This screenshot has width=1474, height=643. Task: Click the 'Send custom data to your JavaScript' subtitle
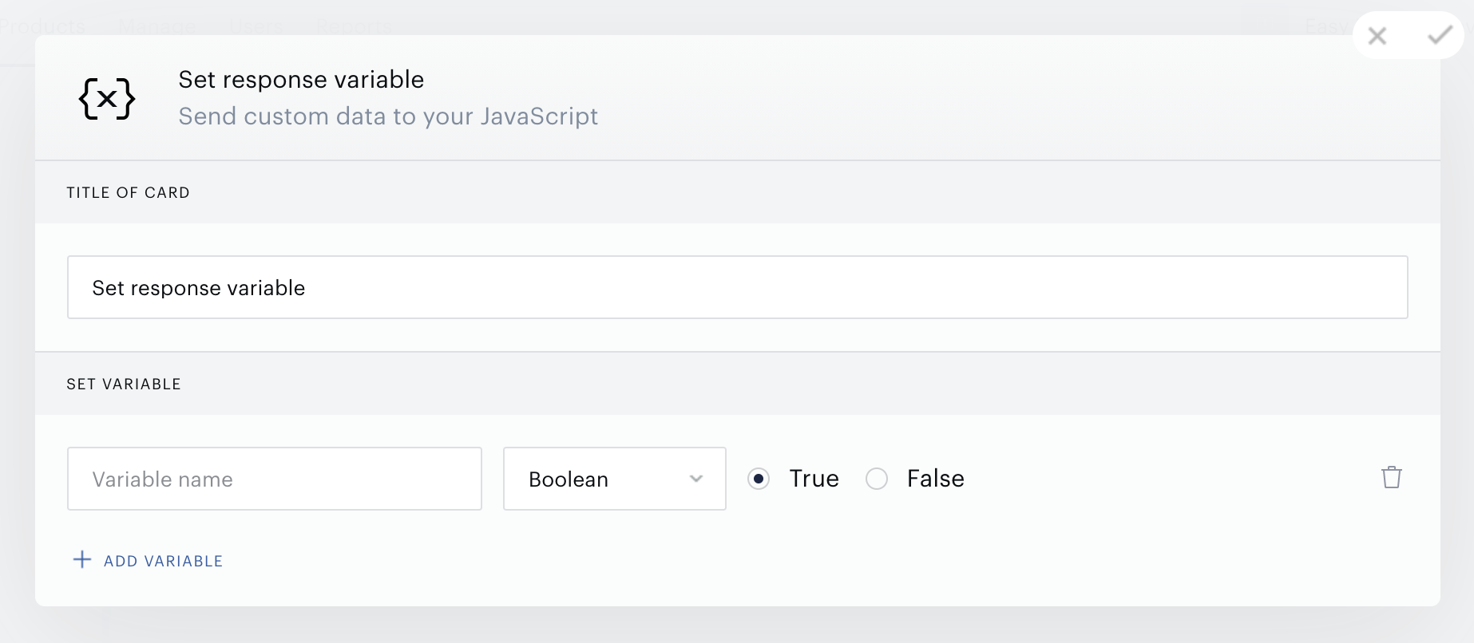click(388, 116)
